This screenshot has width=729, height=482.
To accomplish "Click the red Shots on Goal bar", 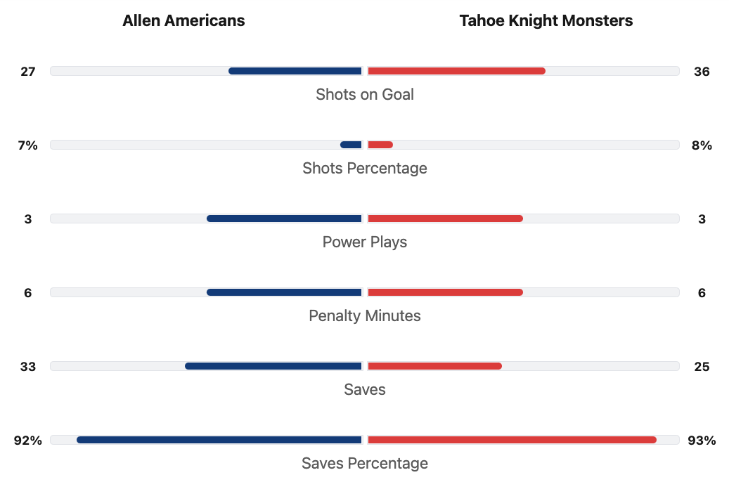I will [x=456, y=71].
